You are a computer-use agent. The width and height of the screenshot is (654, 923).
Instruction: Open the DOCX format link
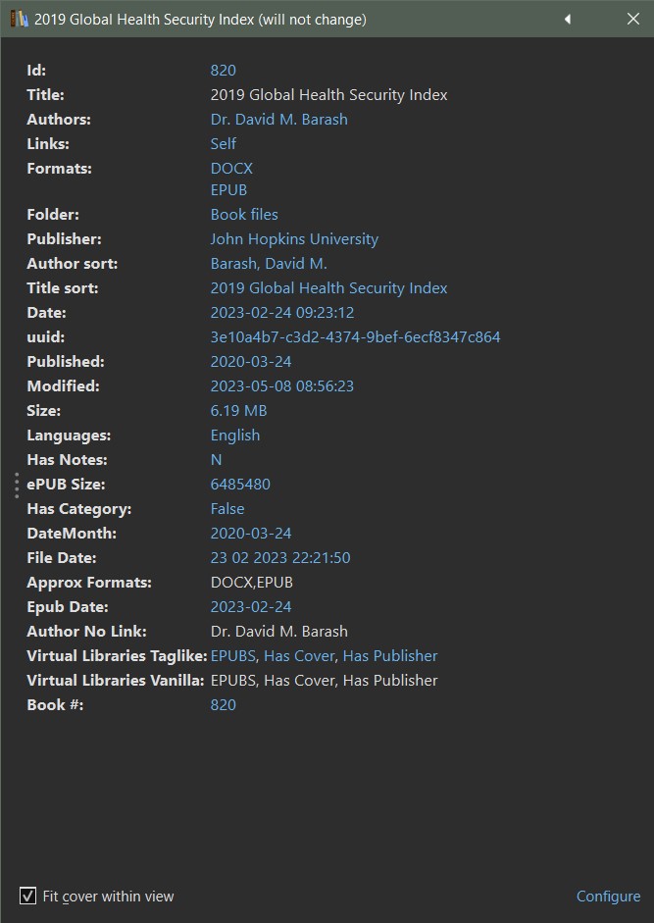[231, 169]
